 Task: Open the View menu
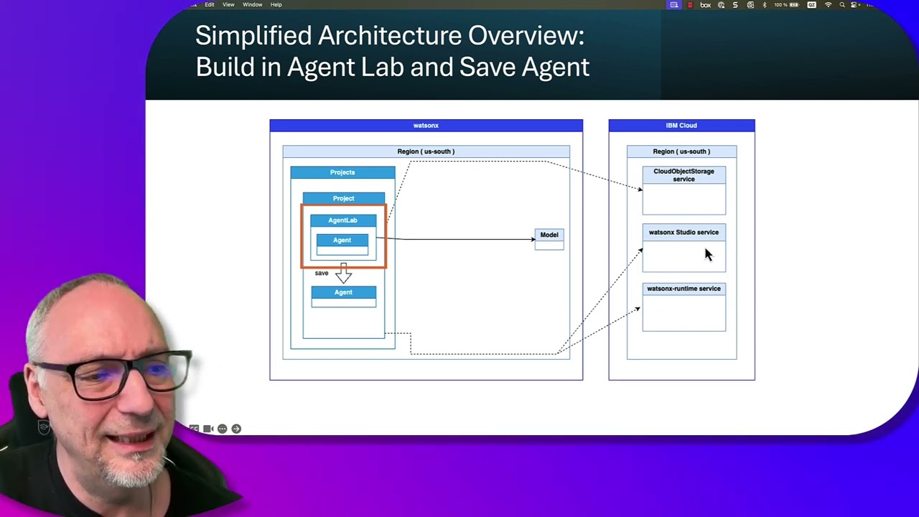(x=228, y=5)
